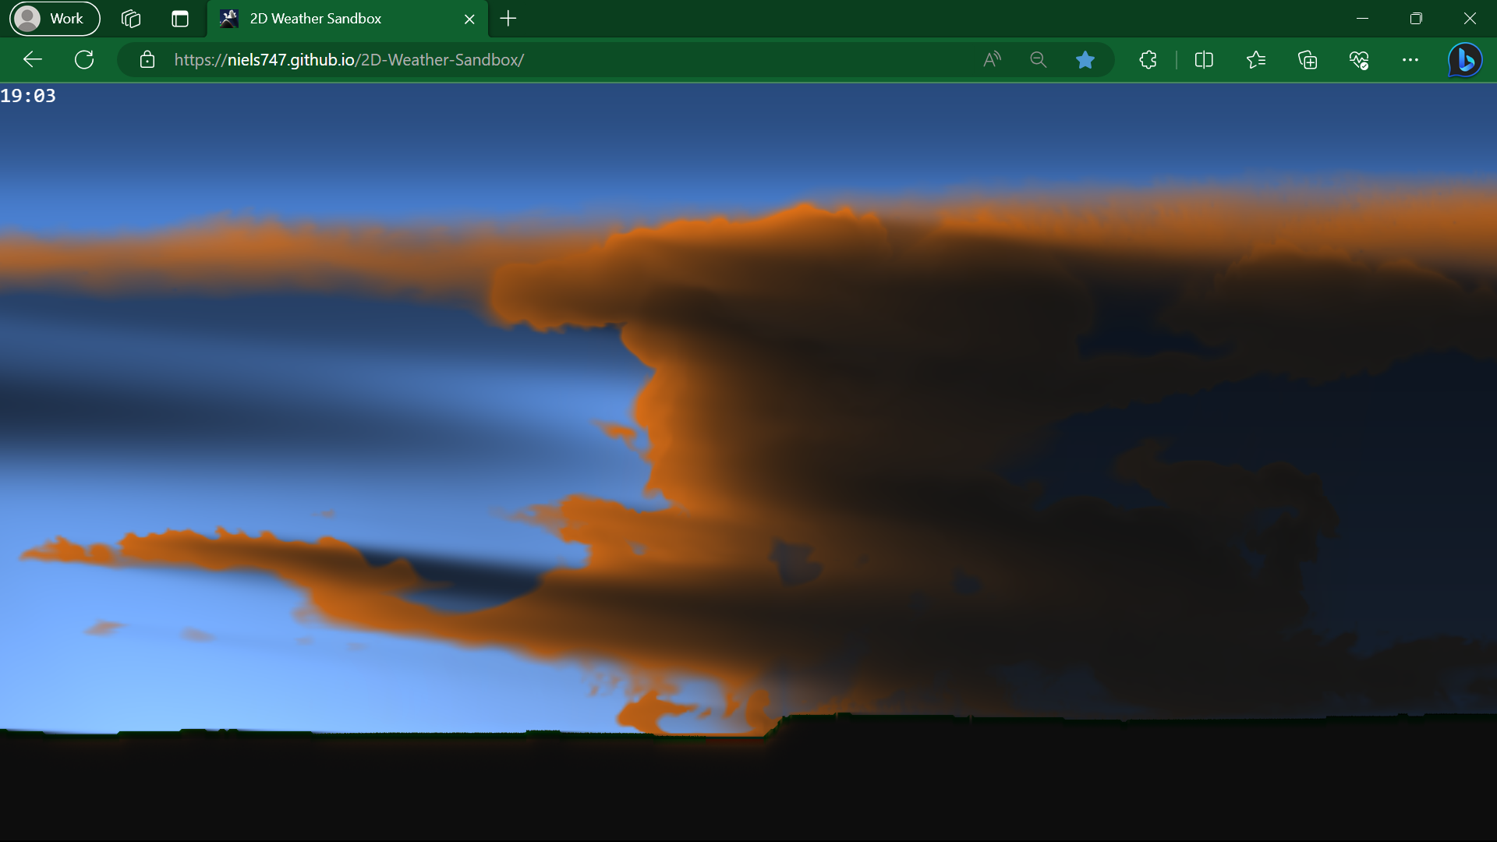The width and height of the screenshot is (1497, 842).
Task: Reload the weather simulation page
Action: tap(84, 60)
